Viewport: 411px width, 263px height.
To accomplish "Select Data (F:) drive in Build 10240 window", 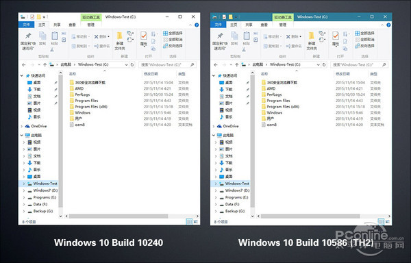I will 38,204.
